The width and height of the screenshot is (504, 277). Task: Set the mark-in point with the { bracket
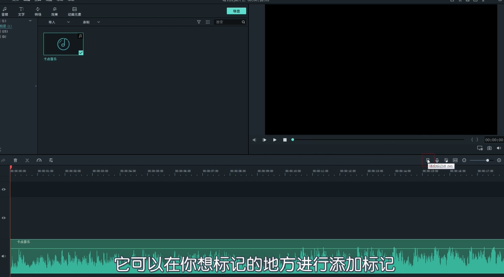coord(472,140)
